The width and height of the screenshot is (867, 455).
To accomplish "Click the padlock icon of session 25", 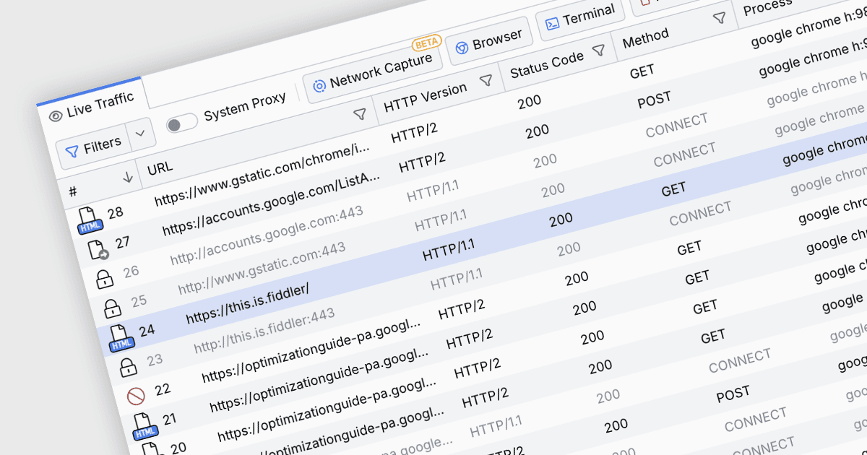I will (112, 308).
